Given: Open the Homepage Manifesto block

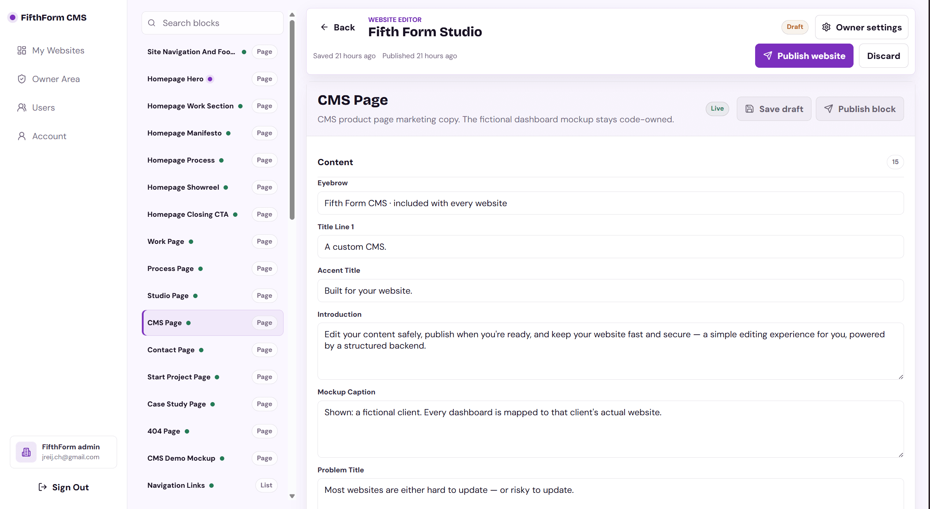Looking at the screenshot, I should point(213,133).
